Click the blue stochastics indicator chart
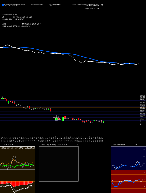 pyautogui.click(x=128, y=158)
